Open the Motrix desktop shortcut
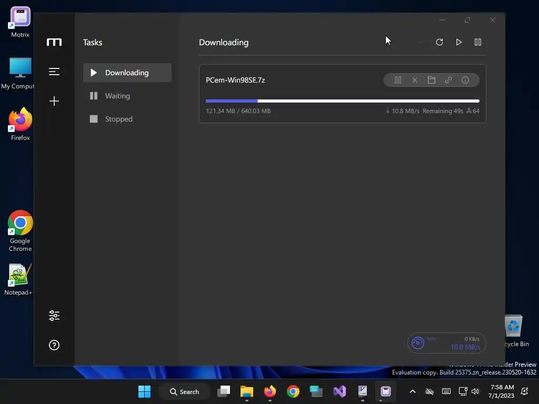 pos(21,22)
